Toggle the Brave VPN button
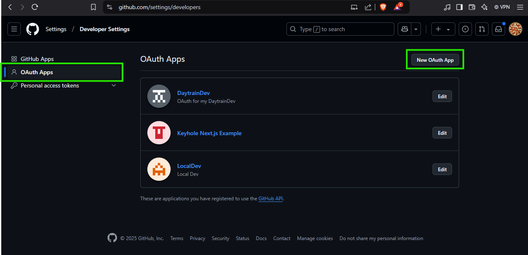Screen dimensions: 528x255 click(x=501, y=7)
